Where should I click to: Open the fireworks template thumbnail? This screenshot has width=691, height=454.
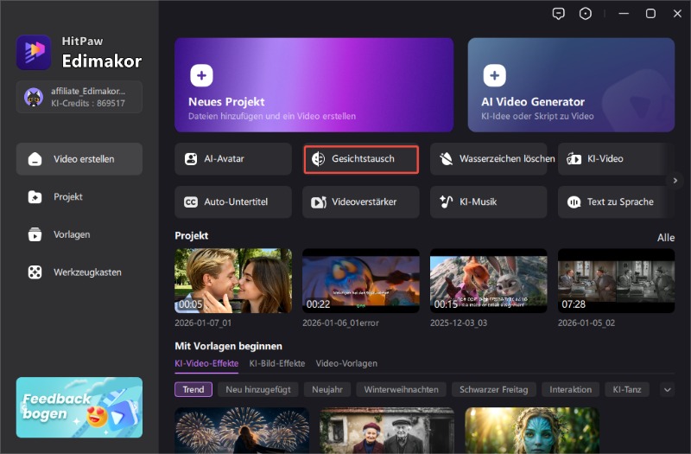click(242, 430)
